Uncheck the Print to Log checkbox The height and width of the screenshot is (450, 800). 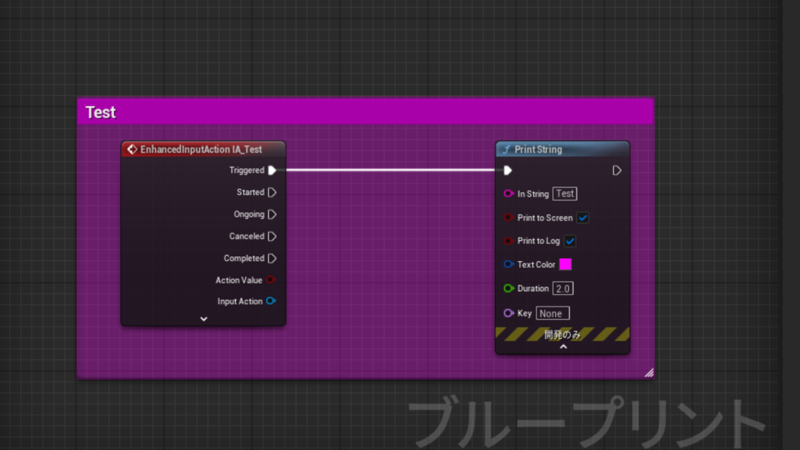coord(570,241)
